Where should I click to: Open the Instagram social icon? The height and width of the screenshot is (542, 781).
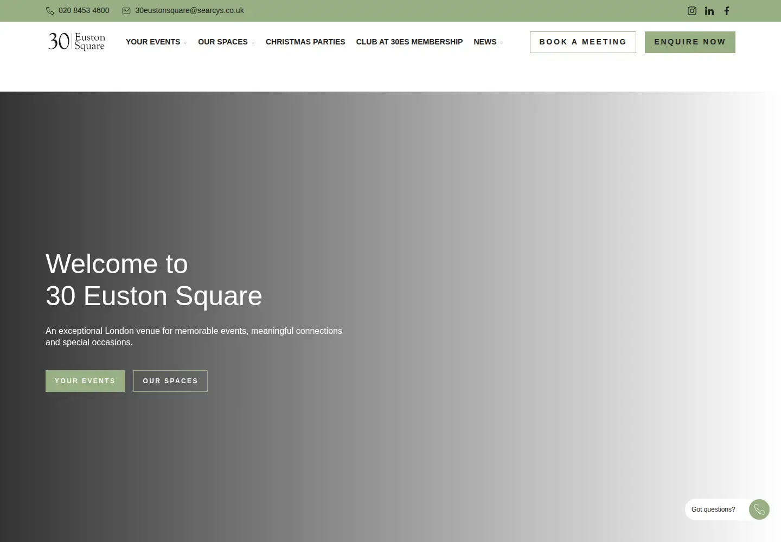(x=692, y=11)
